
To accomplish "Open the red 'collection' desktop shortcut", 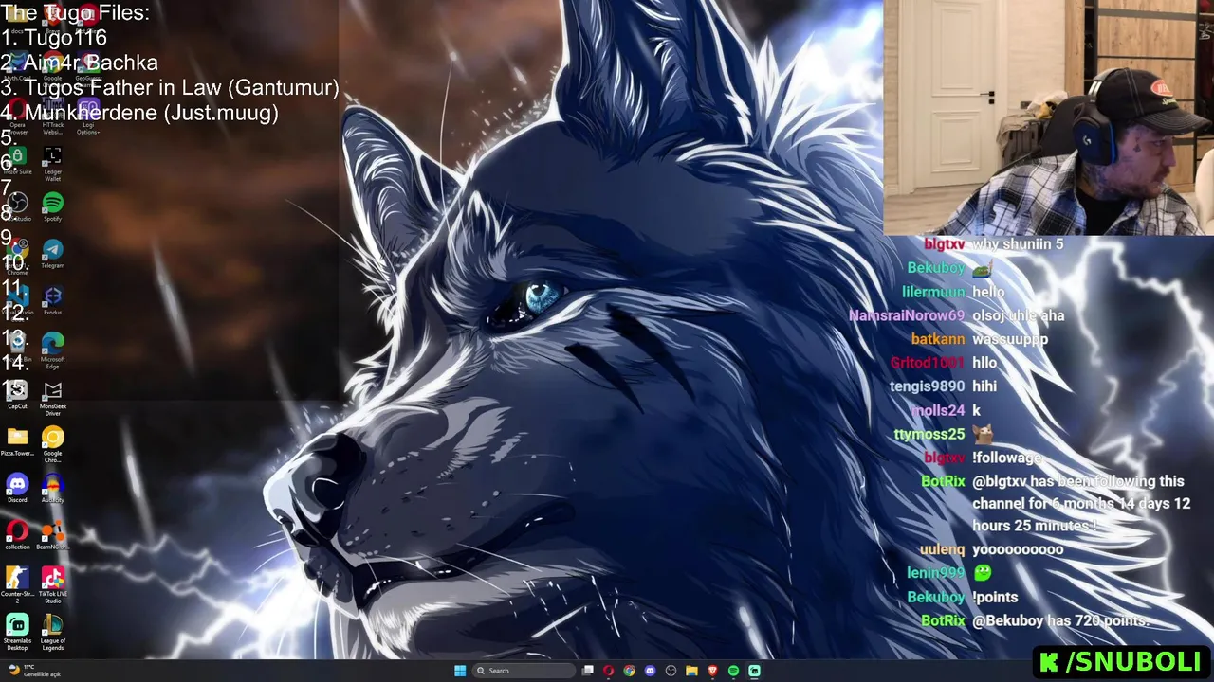I will coord(17,536).
